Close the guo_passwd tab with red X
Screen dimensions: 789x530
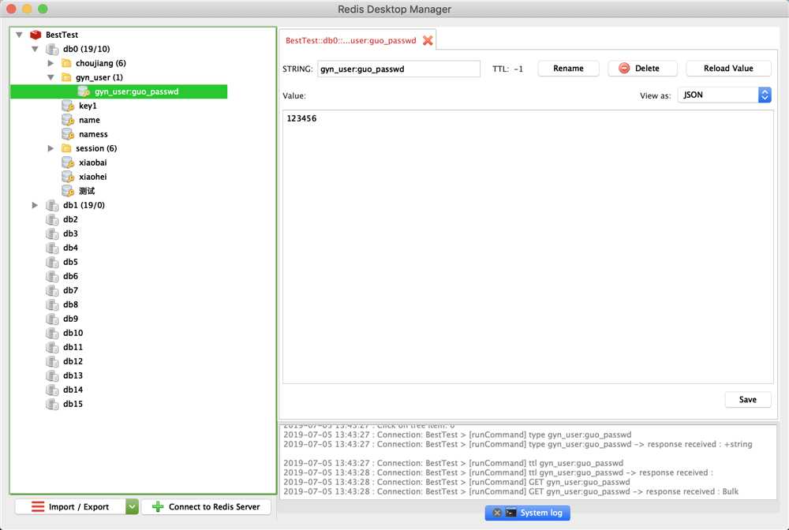pyautogui.click(x=428, y=41)
